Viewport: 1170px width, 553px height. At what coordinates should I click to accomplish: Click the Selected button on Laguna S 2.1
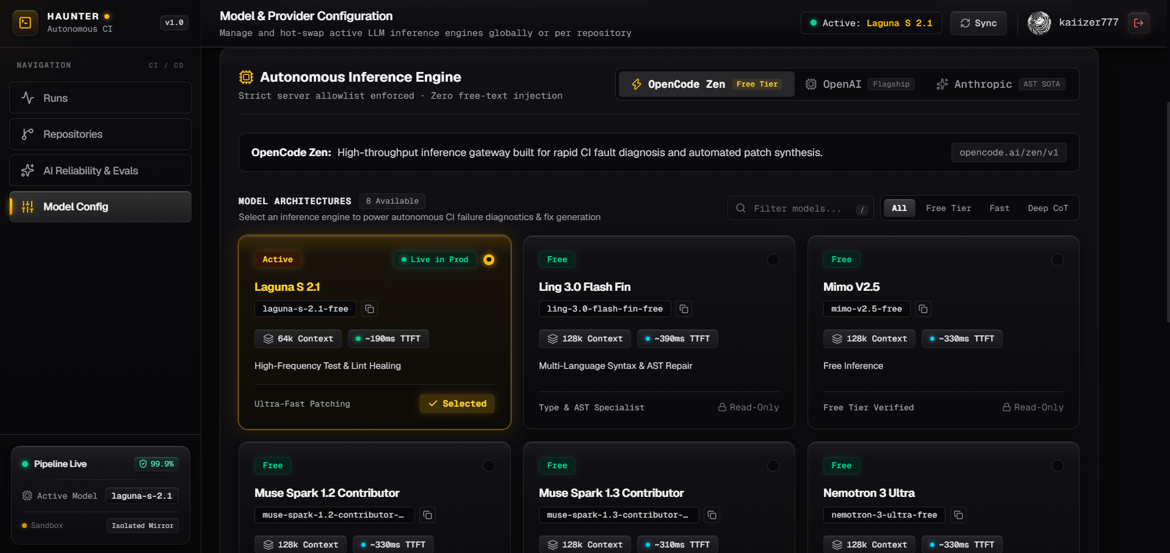[457, 404]
